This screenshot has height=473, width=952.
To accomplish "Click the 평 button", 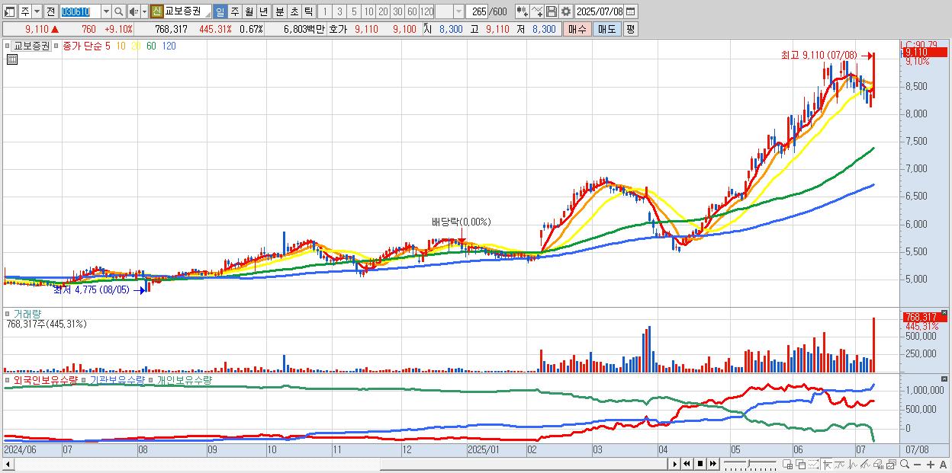I will tap(630, 29).
